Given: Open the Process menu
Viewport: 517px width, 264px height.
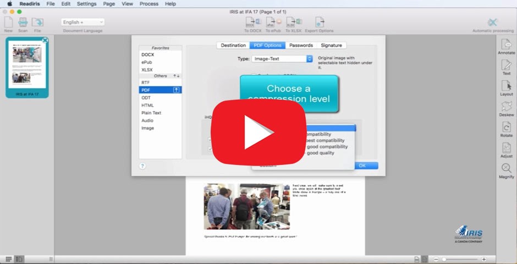Looking at the screenshot, I should (148, 4).
